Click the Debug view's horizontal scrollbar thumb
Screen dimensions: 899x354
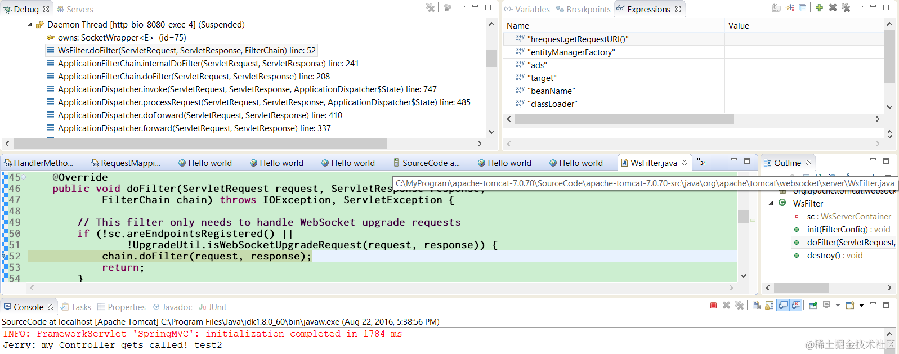coord(200,144)
